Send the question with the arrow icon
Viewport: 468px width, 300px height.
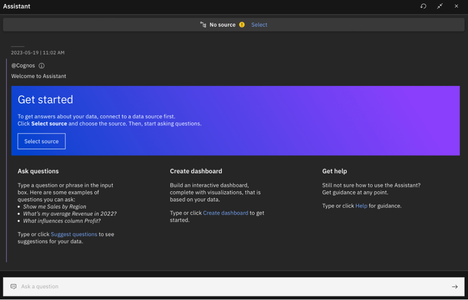(454, 287)
